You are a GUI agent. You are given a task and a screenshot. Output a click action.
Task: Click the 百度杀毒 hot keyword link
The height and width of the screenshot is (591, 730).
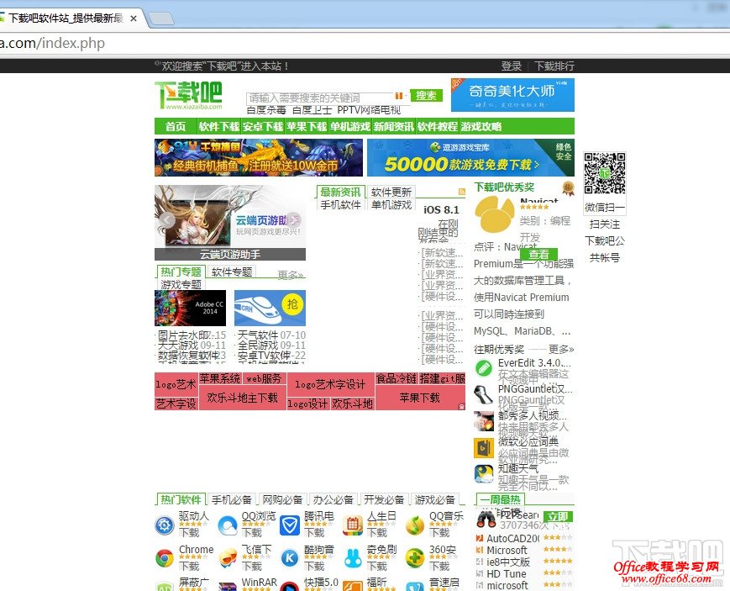coord(266,110)
